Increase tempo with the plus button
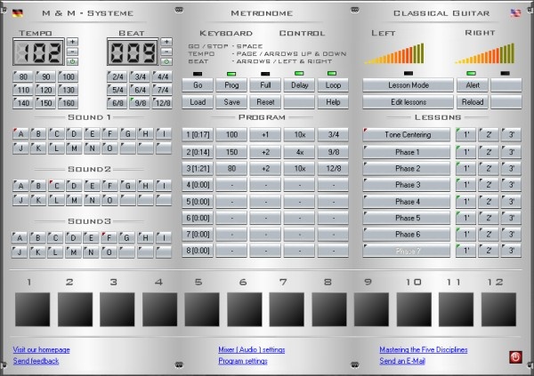The image size is (534, 376). [x=72, y=42]
